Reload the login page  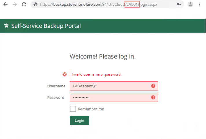point(24,4)
